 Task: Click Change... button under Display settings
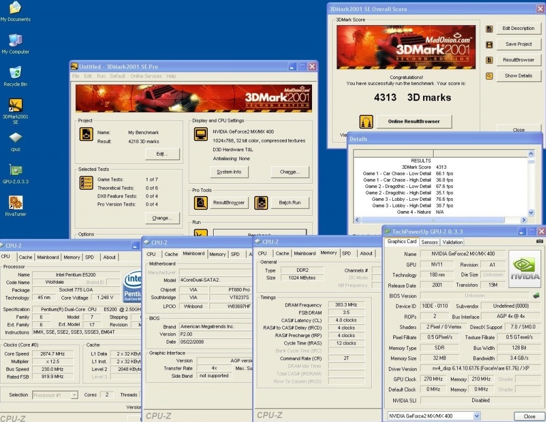click(290, 172)
